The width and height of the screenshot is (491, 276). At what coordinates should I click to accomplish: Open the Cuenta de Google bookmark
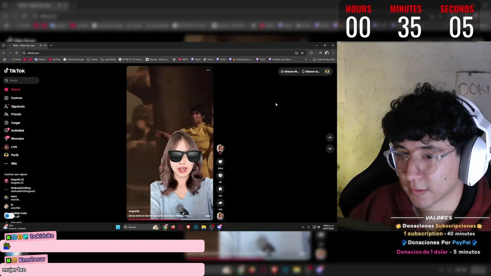[74, 59]
